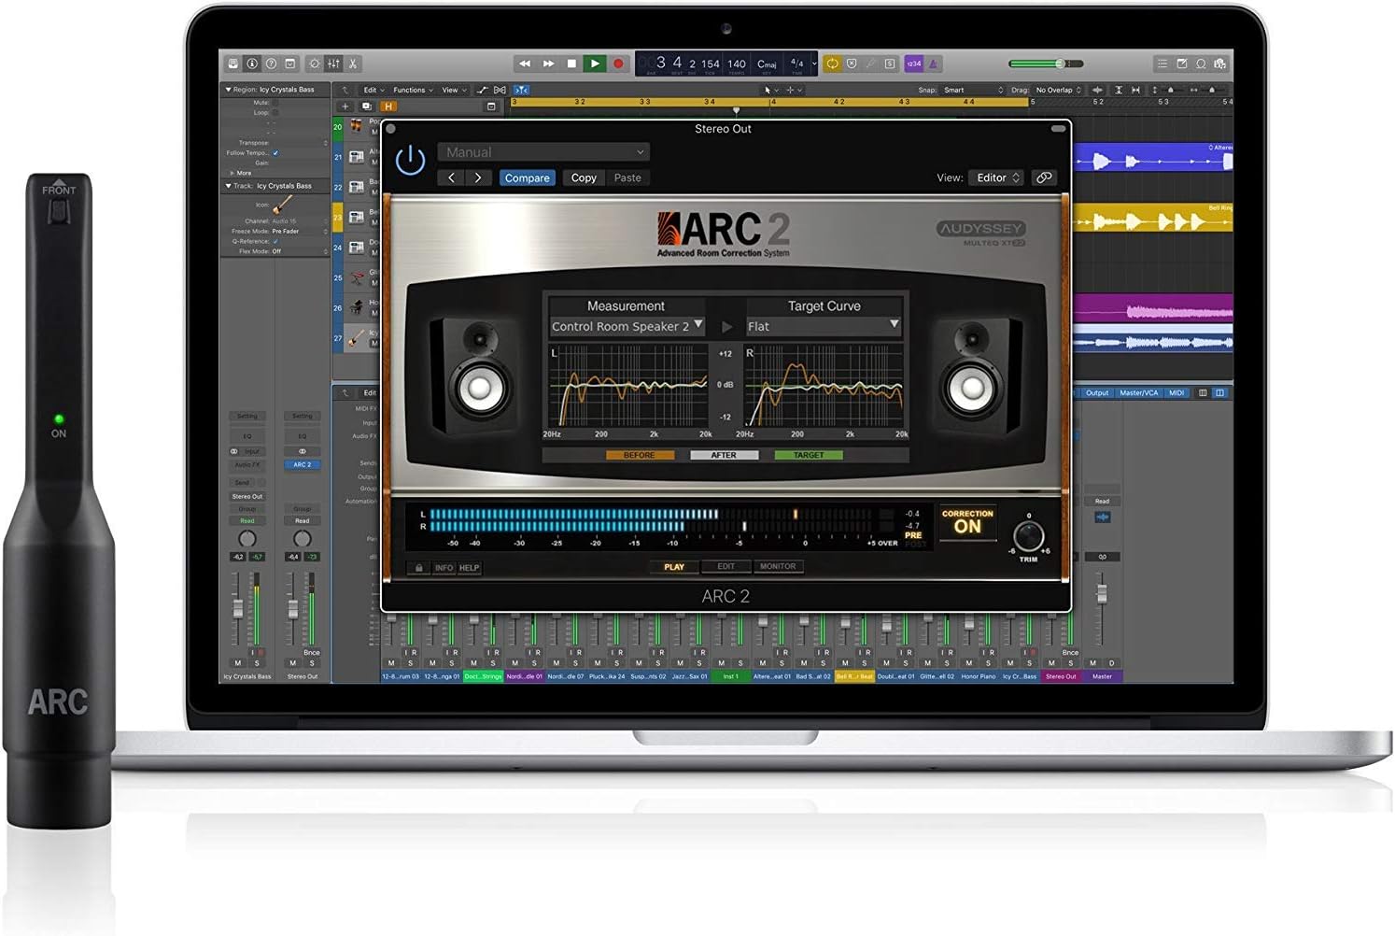This screenshot has width=1395, height=936.
Task: Open the Measurement dropdown Control Room Speaker 2
Action: (x=627, y=326)
